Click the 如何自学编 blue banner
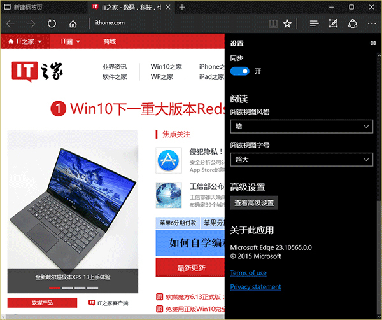 [190, 244]
